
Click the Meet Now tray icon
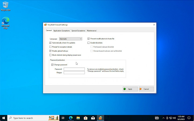167,118
